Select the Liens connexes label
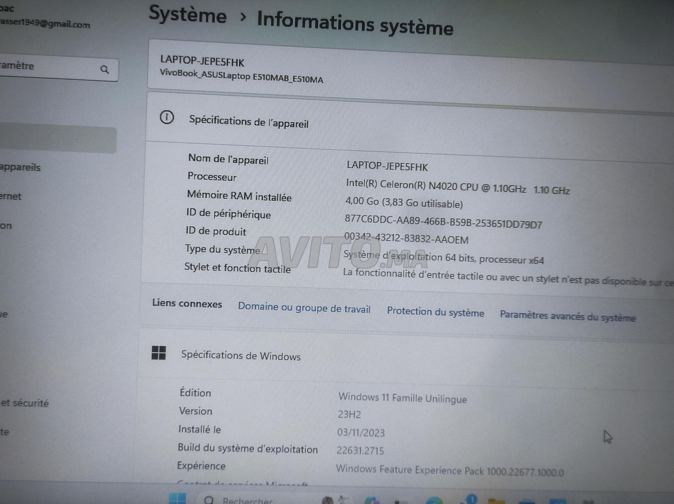The height and width of the screenshot is (504, 674). point(187,303)
